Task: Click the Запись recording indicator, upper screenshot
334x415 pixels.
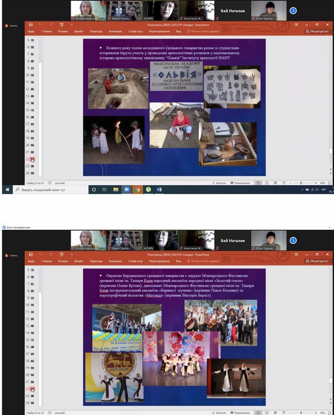Action: (x=11, y=26)
